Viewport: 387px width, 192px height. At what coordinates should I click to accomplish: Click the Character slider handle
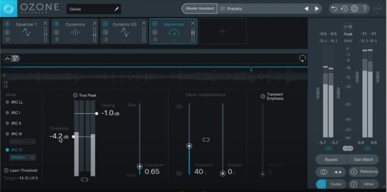point(140,166)
